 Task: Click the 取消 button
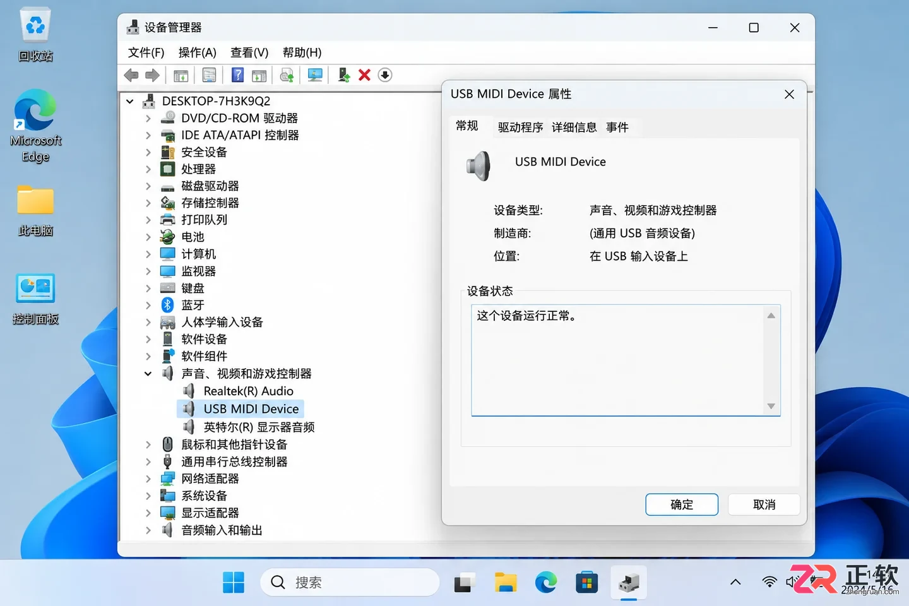tap(764, 504)
